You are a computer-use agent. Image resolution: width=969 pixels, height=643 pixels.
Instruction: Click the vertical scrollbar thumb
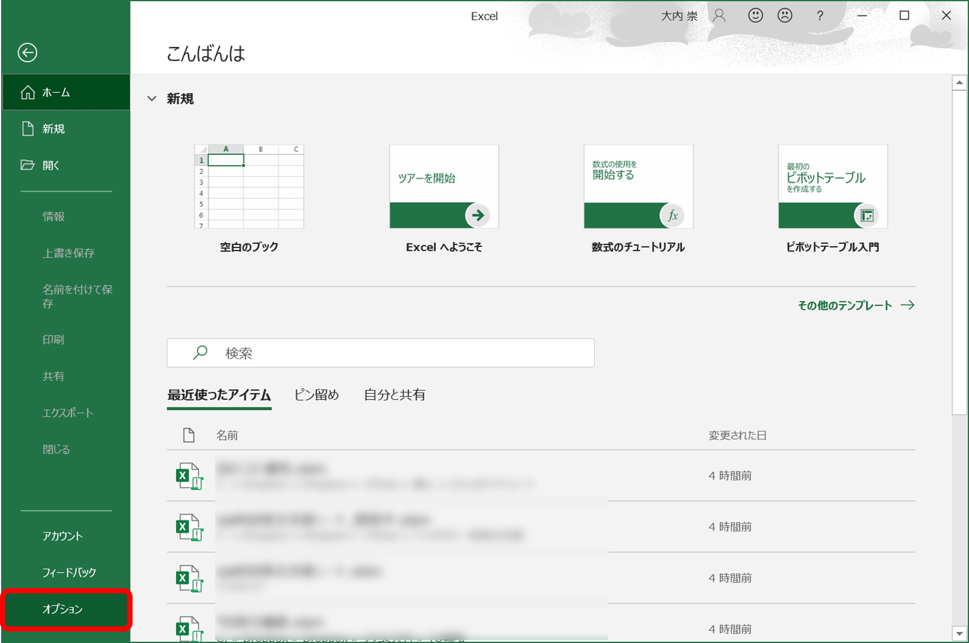(959, 252)
